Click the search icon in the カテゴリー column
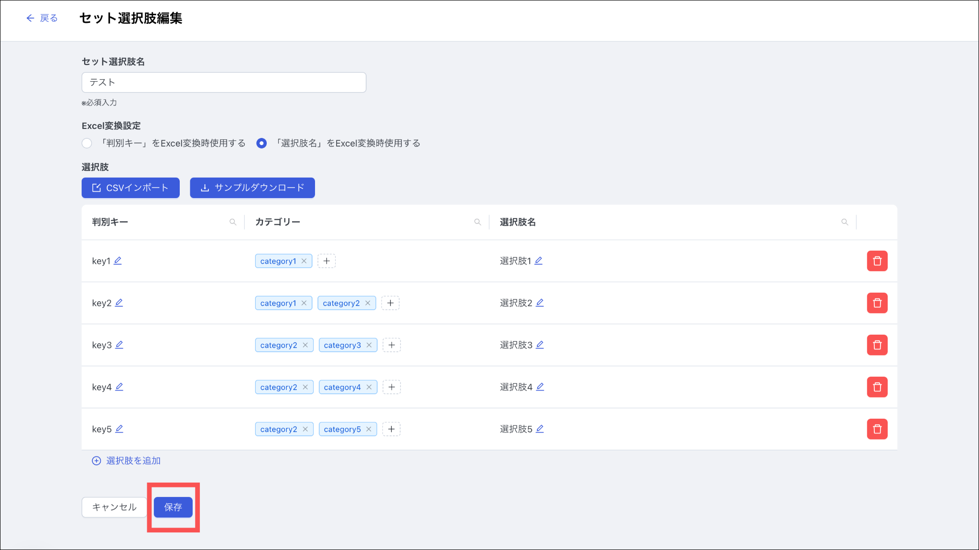Image resolution: width=979 pixels, height=550 pixels. pos(477,222)
